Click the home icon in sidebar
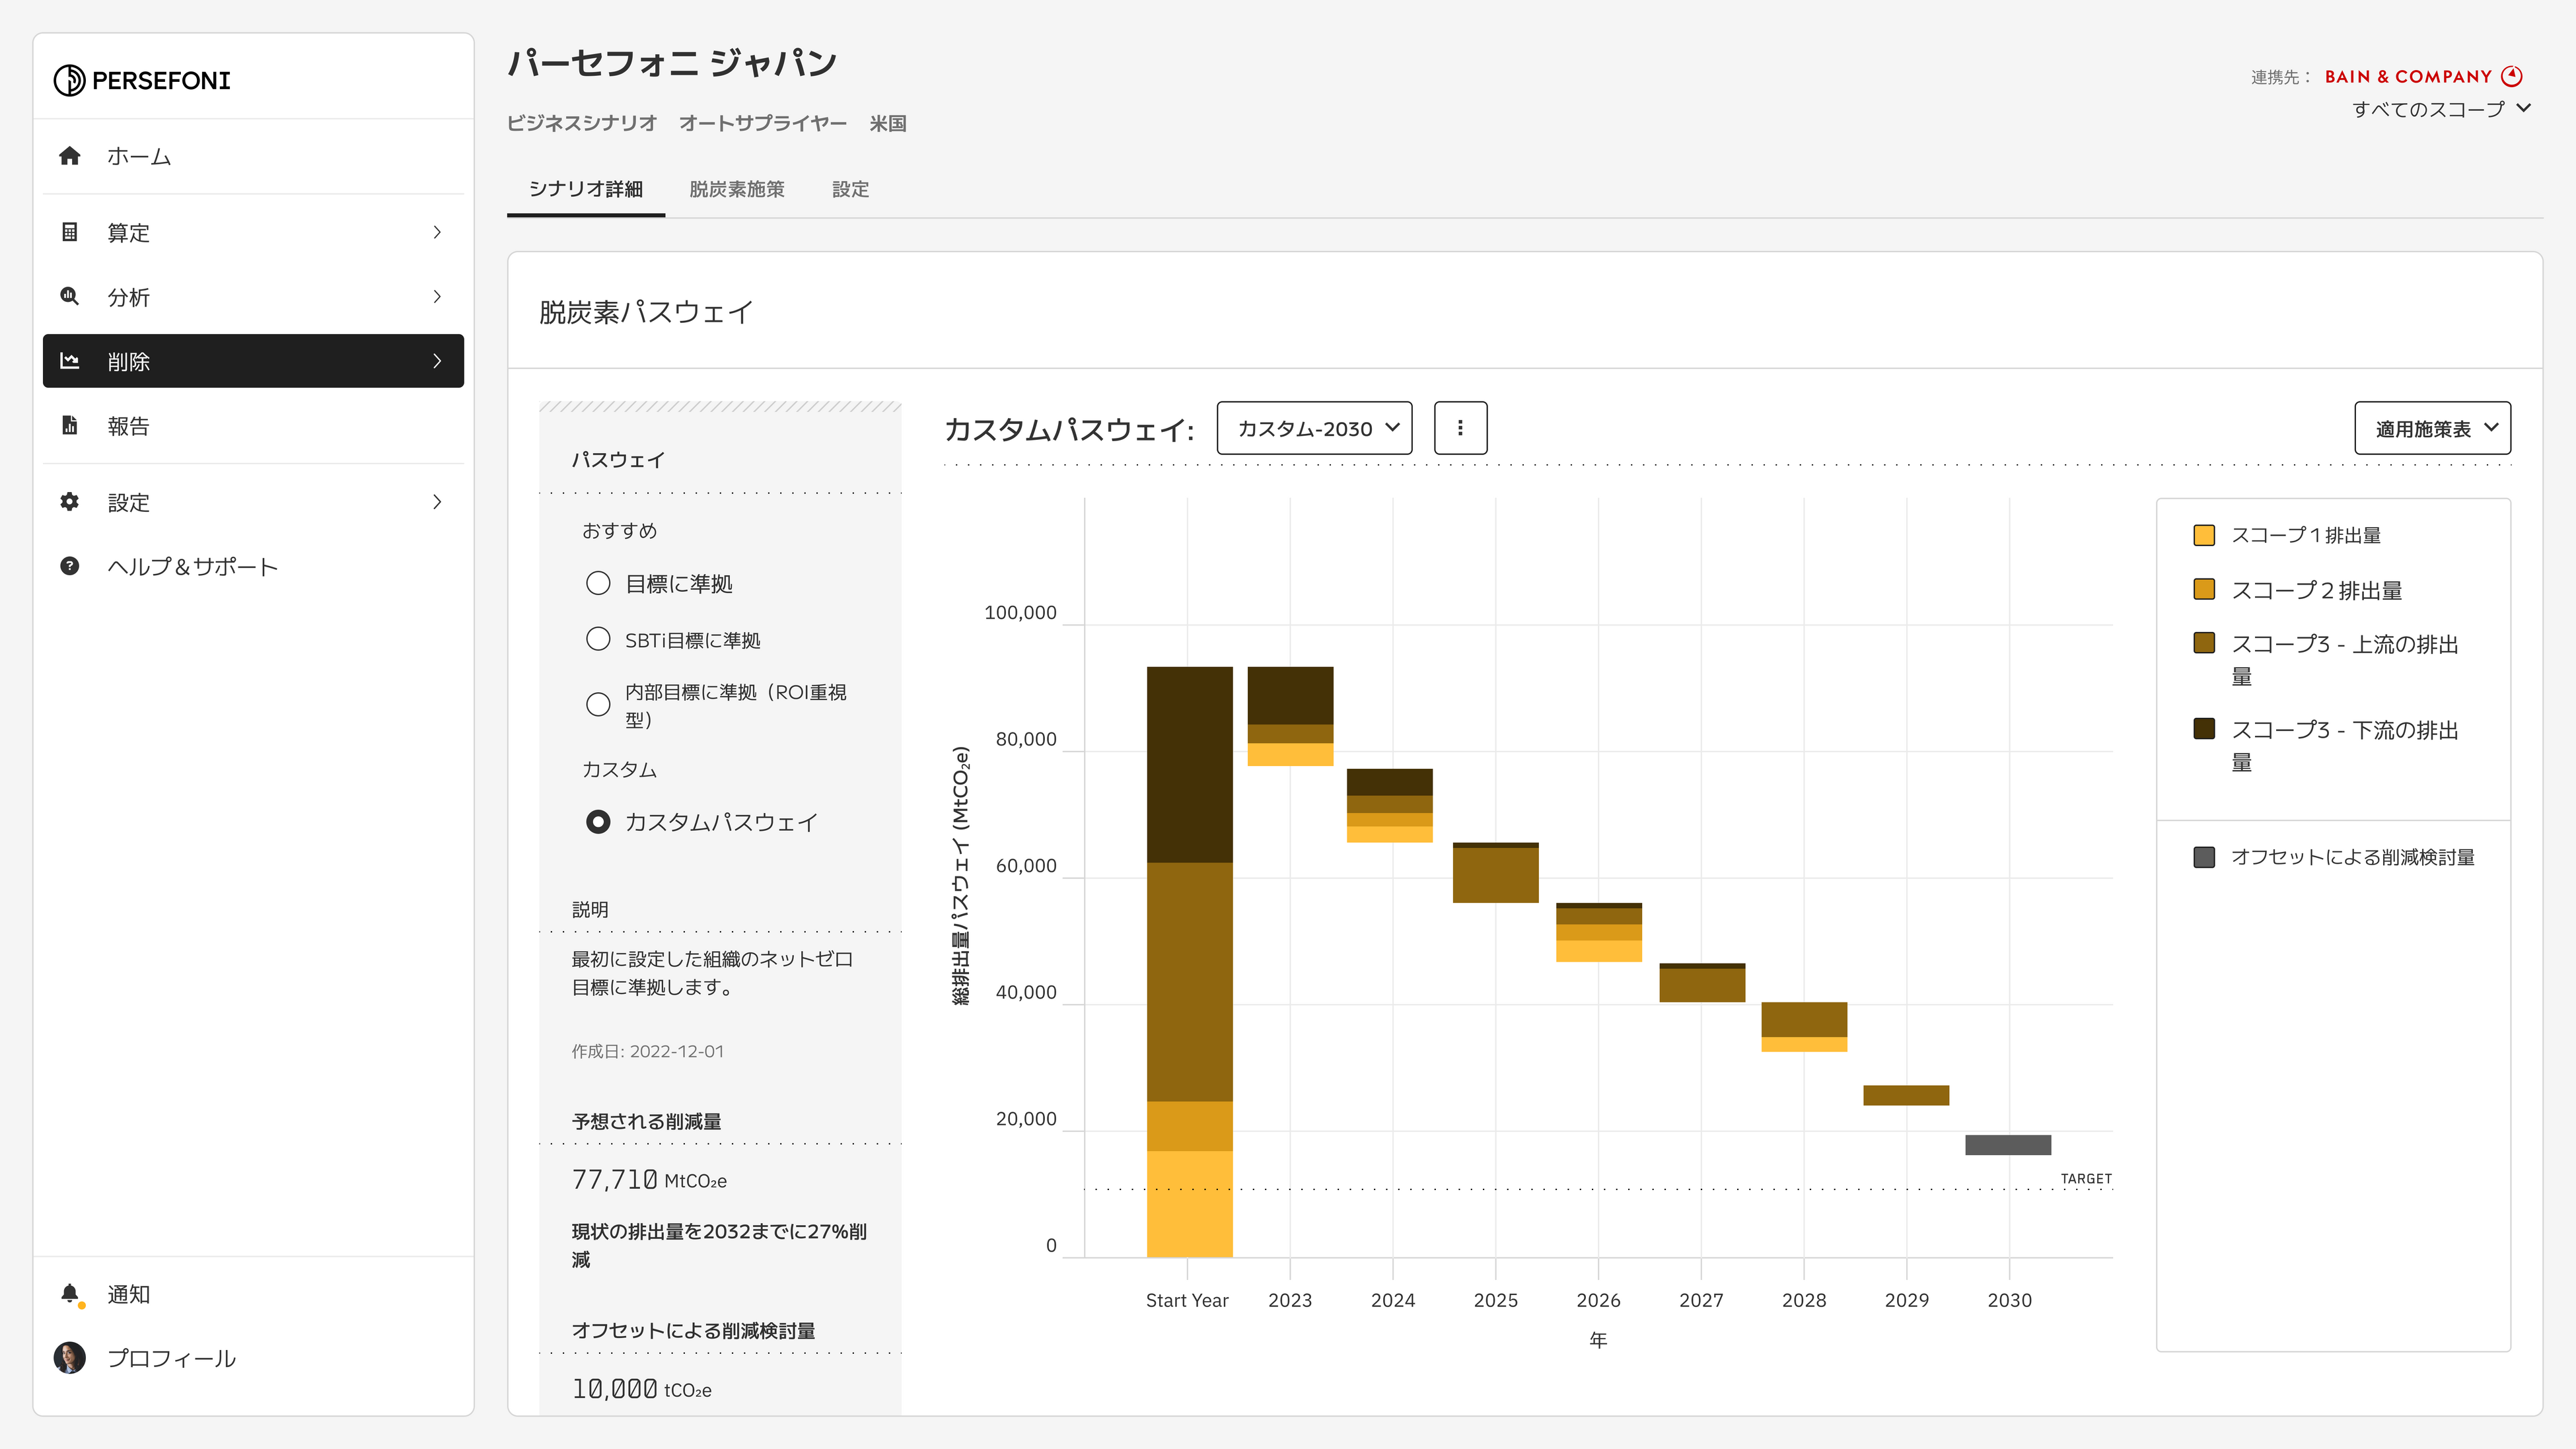The image size is (2576, 1449). click(x=69, y=156)
